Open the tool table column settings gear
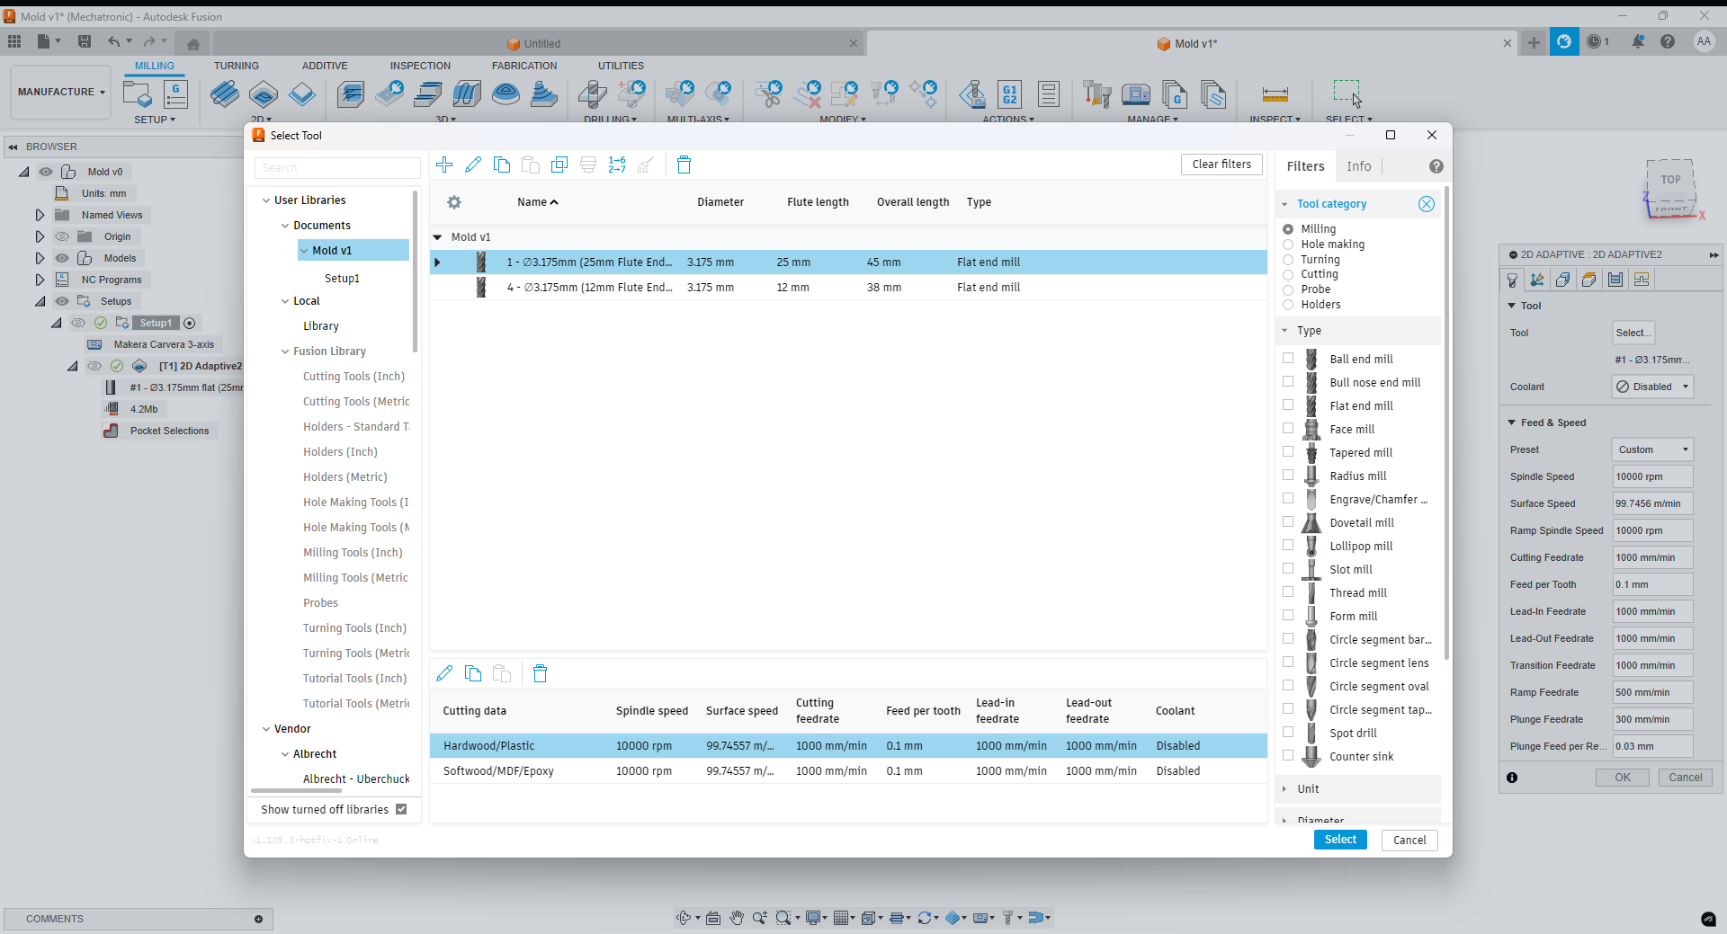Image resolution: width=1727 pixels, height=934 pixels. point(454,202)
